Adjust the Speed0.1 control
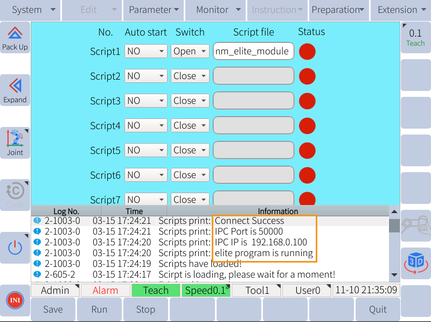This screenshot has width=431, height=325. [206, 290]
